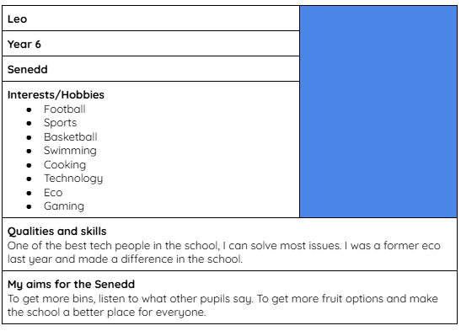Click the Interests/Hobbies heading
This screenshot has height=331, width=461.
point(56,95)
